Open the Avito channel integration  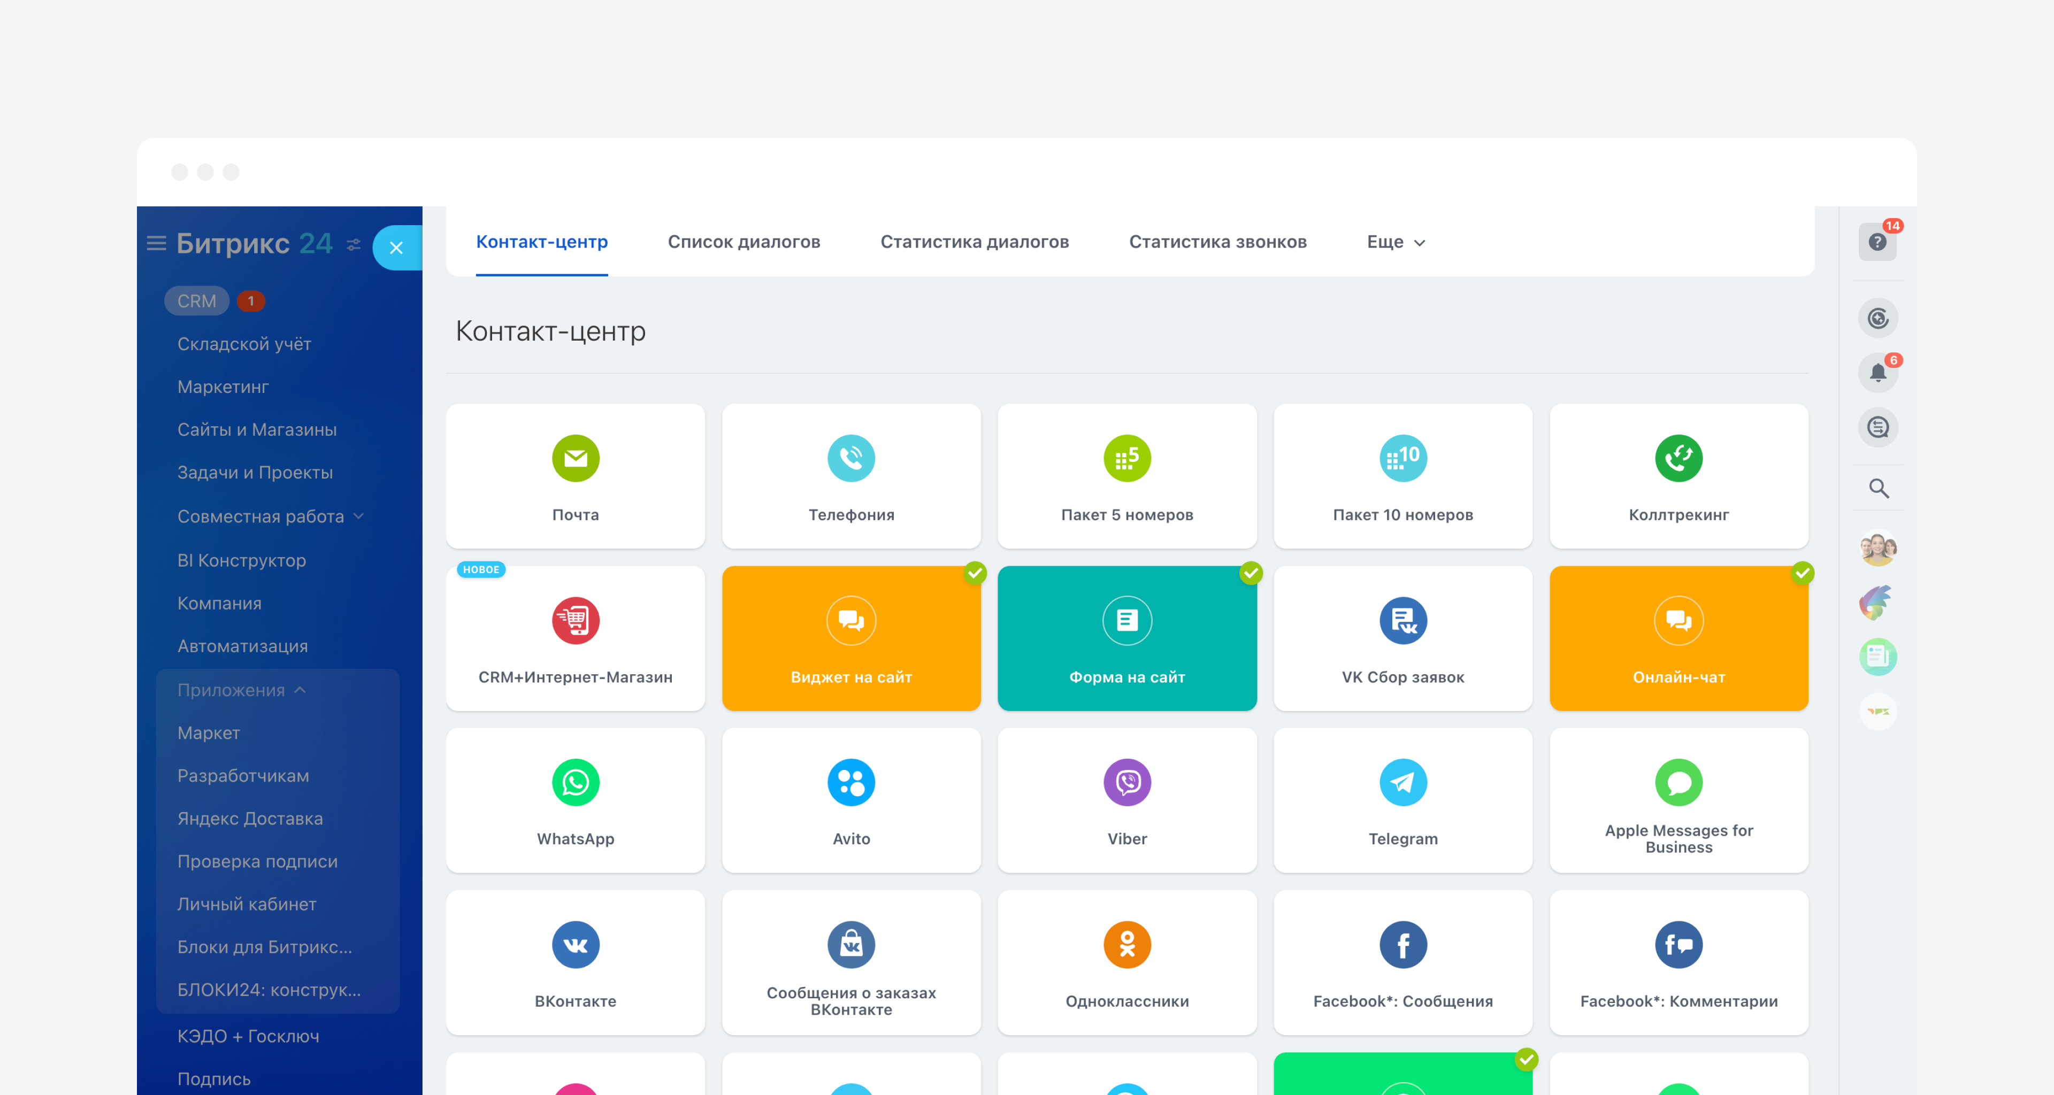(x=850, y=801)
